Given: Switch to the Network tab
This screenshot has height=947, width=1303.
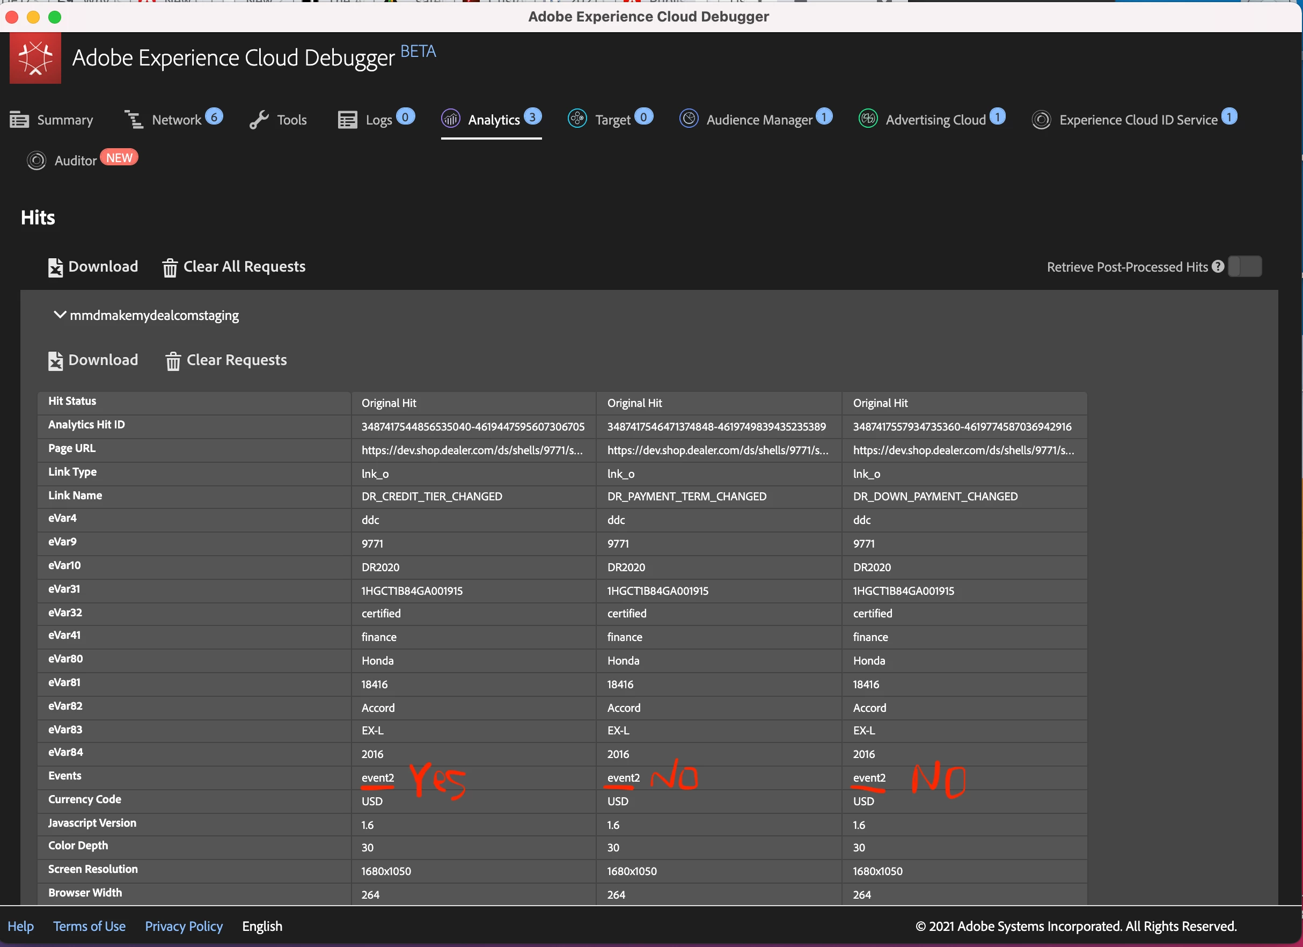Looking at the screenshot, I should (x=176, y=120).
